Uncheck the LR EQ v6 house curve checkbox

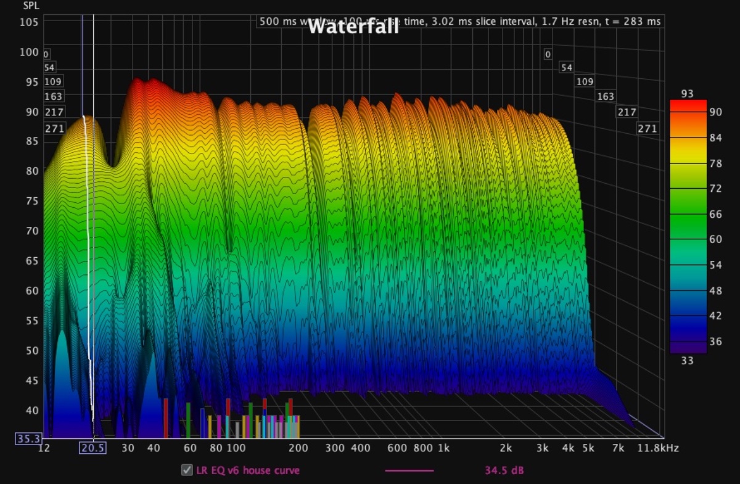(x=187, y=470)
